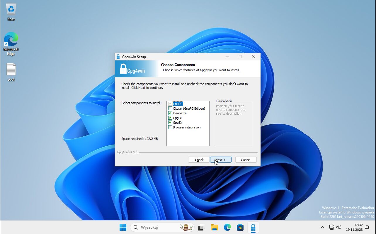Click the Gpg4win installer taskbar icon
The width and height of the screenshot is (376, 234).
[253, 227]
